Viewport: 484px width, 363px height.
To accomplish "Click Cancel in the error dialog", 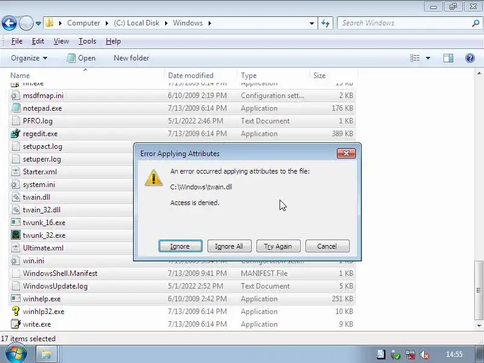I will tap(327, 246).
